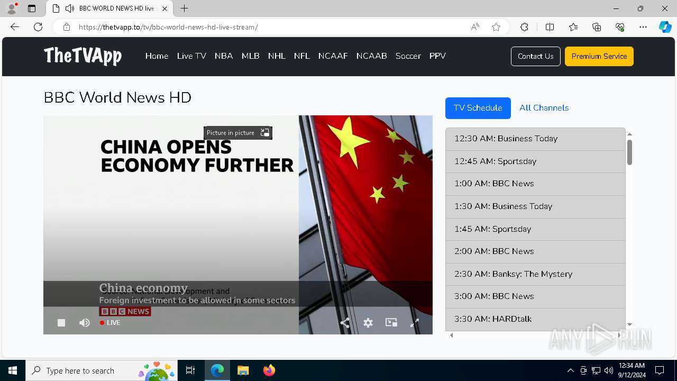The height and width of the screenshot is (381, 677).
Task: Open browser Extensions menu
Action: (524, 27)
